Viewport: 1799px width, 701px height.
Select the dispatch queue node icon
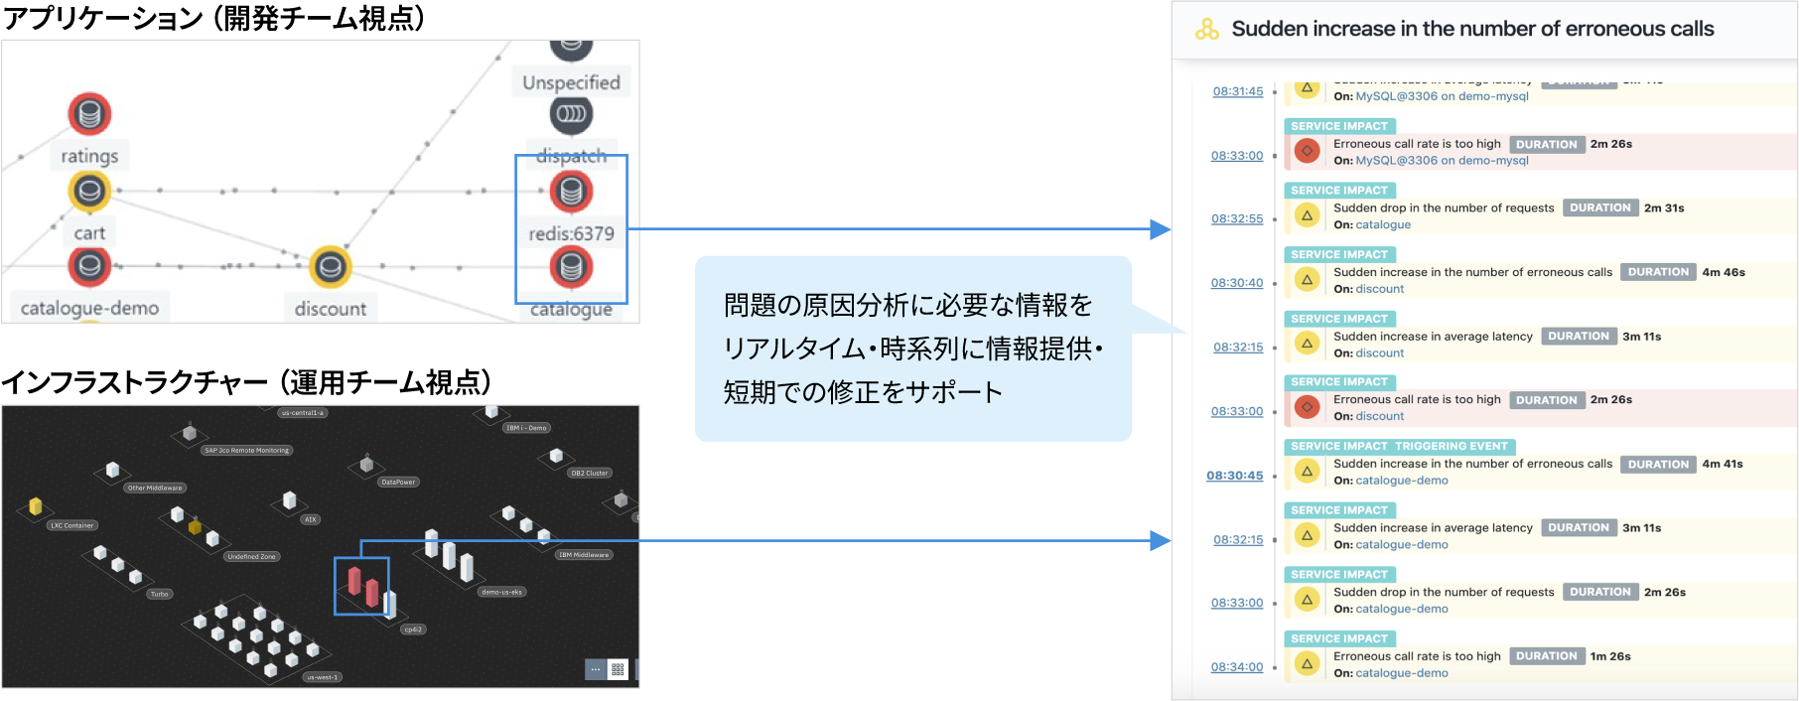tap(571, 114)
